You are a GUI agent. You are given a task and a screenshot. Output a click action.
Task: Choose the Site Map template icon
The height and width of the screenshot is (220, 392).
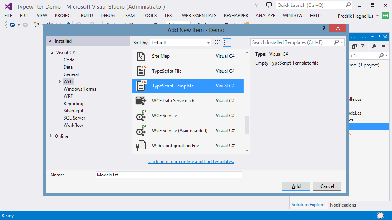(141, 56)
